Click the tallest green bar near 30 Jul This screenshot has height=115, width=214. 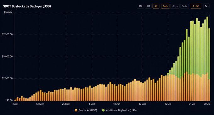[x=207, y=45]
